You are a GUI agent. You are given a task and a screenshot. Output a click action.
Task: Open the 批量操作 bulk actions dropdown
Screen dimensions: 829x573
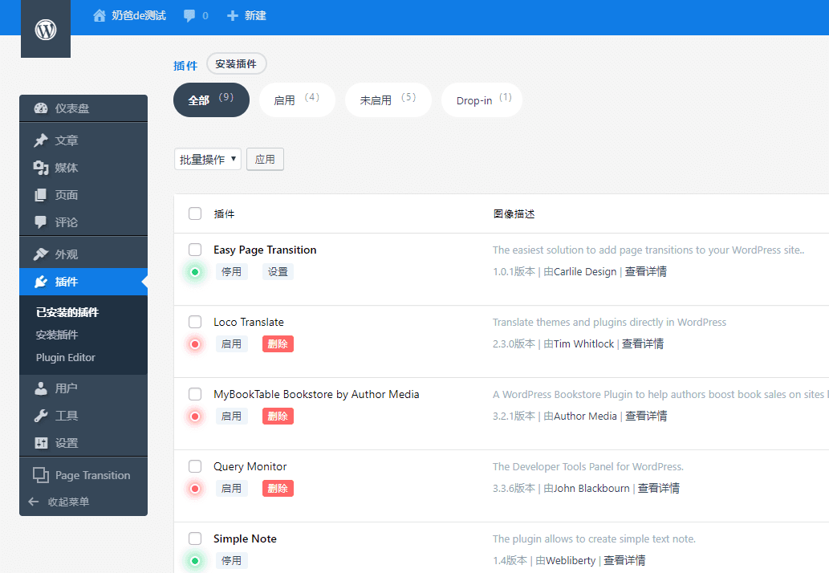click(207, 159)
